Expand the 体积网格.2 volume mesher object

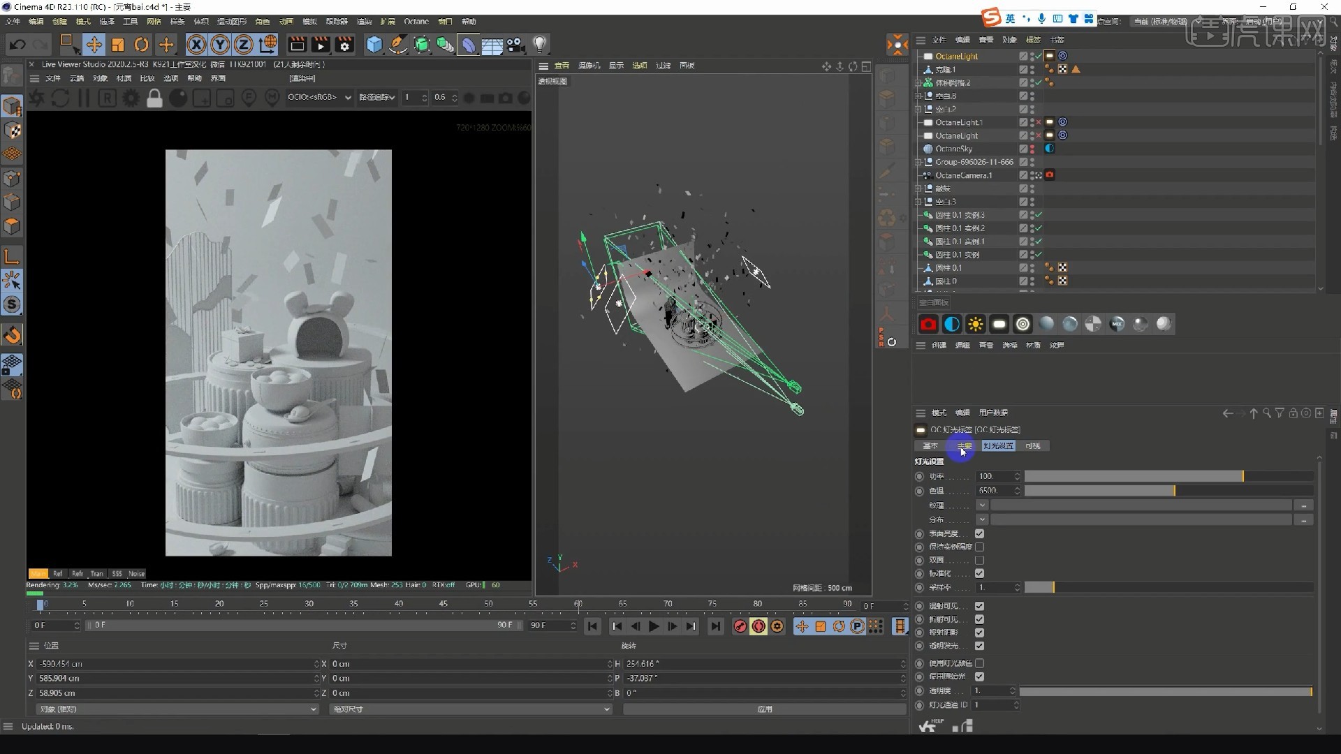pos(918,82)
